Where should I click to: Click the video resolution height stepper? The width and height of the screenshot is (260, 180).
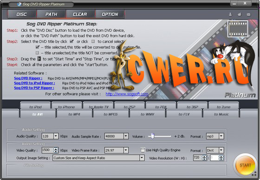click(x=221, y=158)
